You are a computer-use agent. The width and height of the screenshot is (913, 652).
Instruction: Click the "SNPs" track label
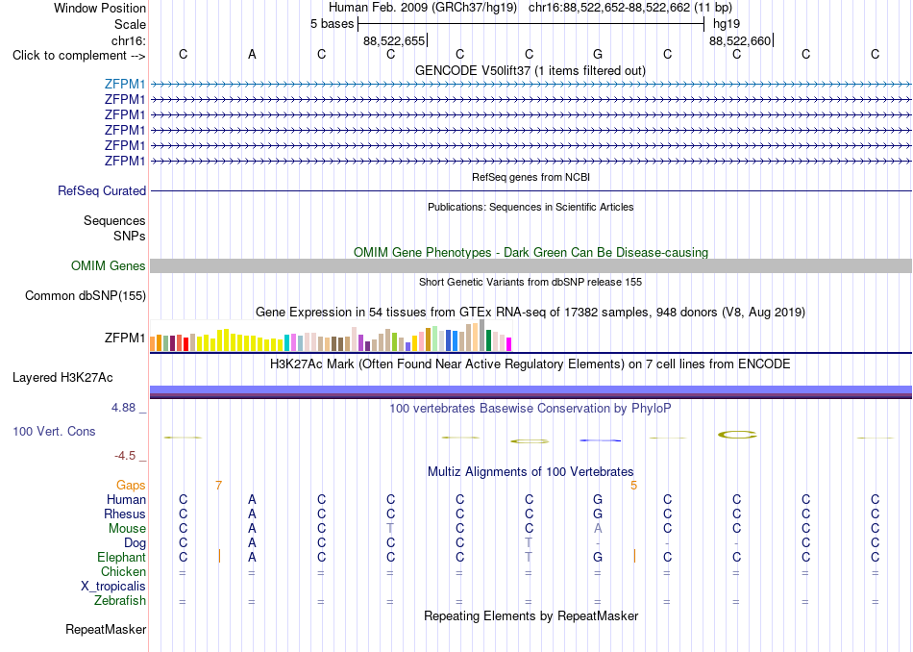coord(130,236)
